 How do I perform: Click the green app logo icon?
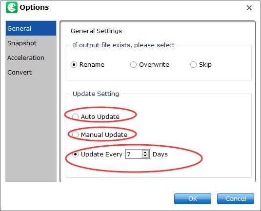pos(12,7)
